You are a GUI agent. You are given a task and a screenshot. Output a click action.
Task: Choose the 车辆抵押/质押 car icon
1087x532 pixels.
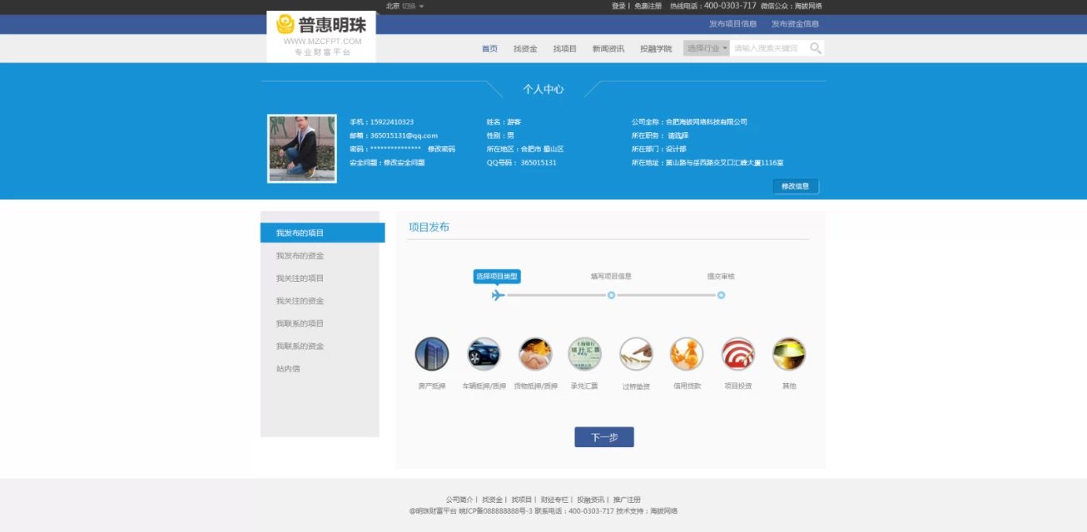[x=484, y=354]
